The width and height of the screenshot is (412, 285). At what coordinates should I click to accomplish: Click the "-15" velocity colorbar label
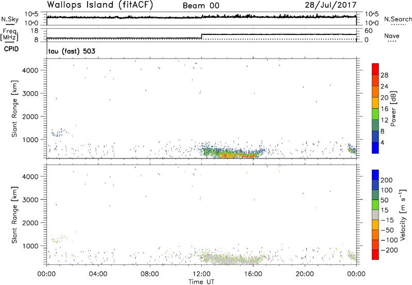coord(388,220)
